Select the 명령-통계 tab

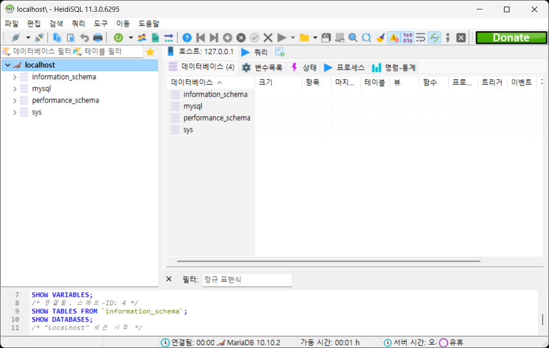(394, 68)
